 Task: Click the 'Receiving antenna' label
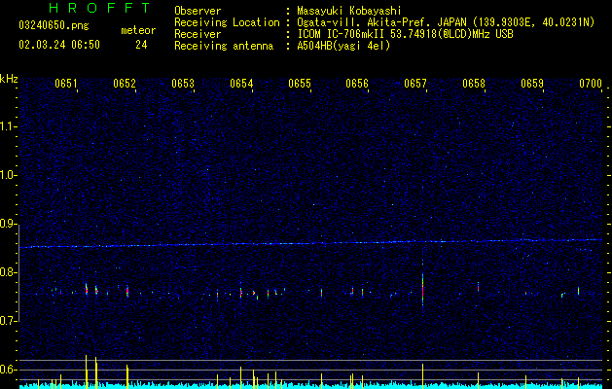coord(224,46)
